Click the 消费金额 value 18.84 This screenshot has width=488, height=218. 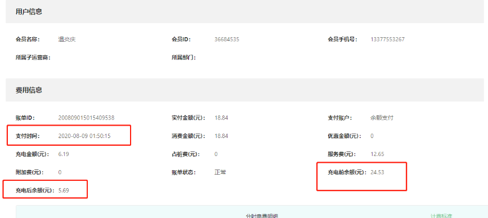(221, 136)
